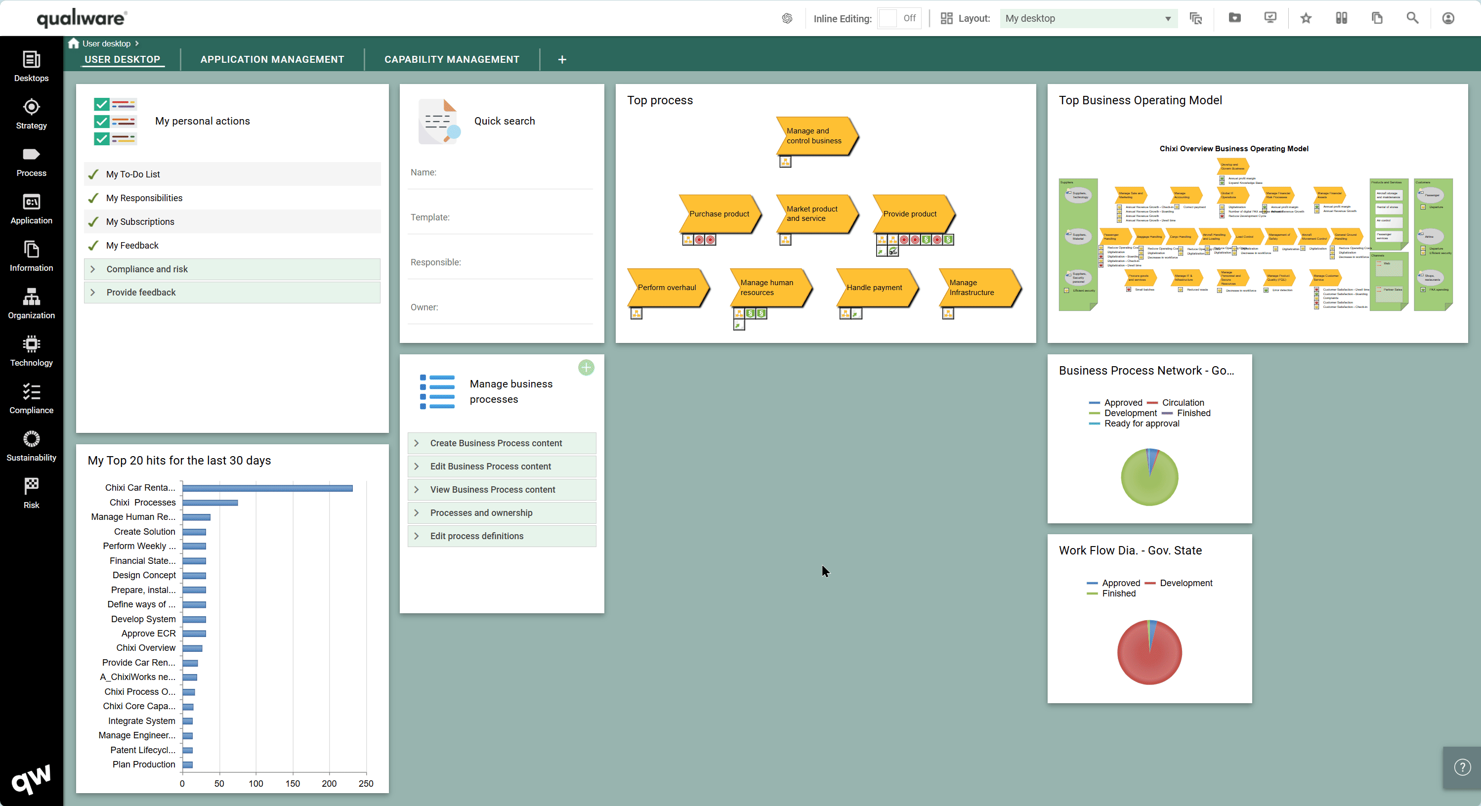This screenshot has height=806, width=1481.
Task: Open the Process sidebar section
Action: click(x=31, y=162)
